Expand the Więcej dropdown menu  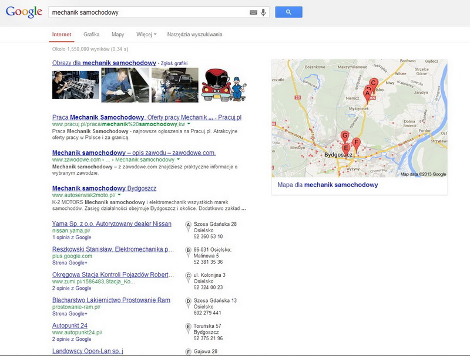(x=146, y=35)
